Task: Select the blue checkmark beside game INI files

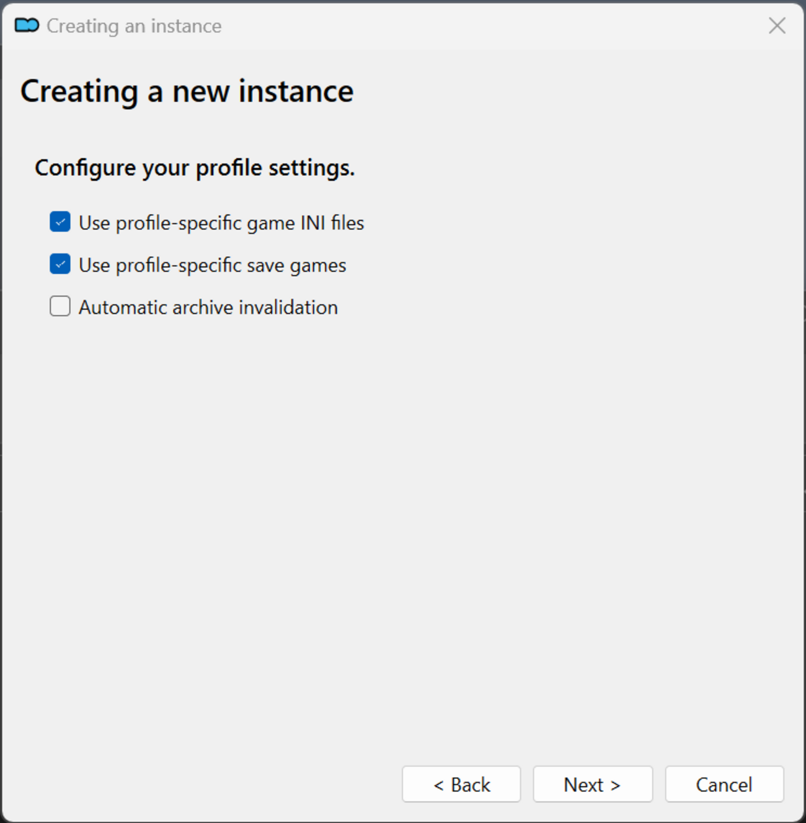Action: point(60,222)
